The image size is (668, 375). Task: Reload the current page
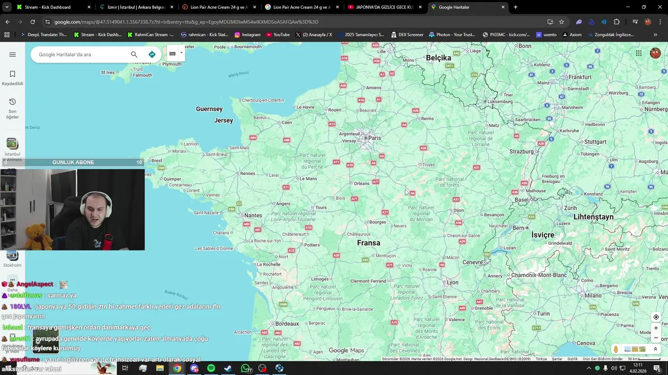(32, 22)
